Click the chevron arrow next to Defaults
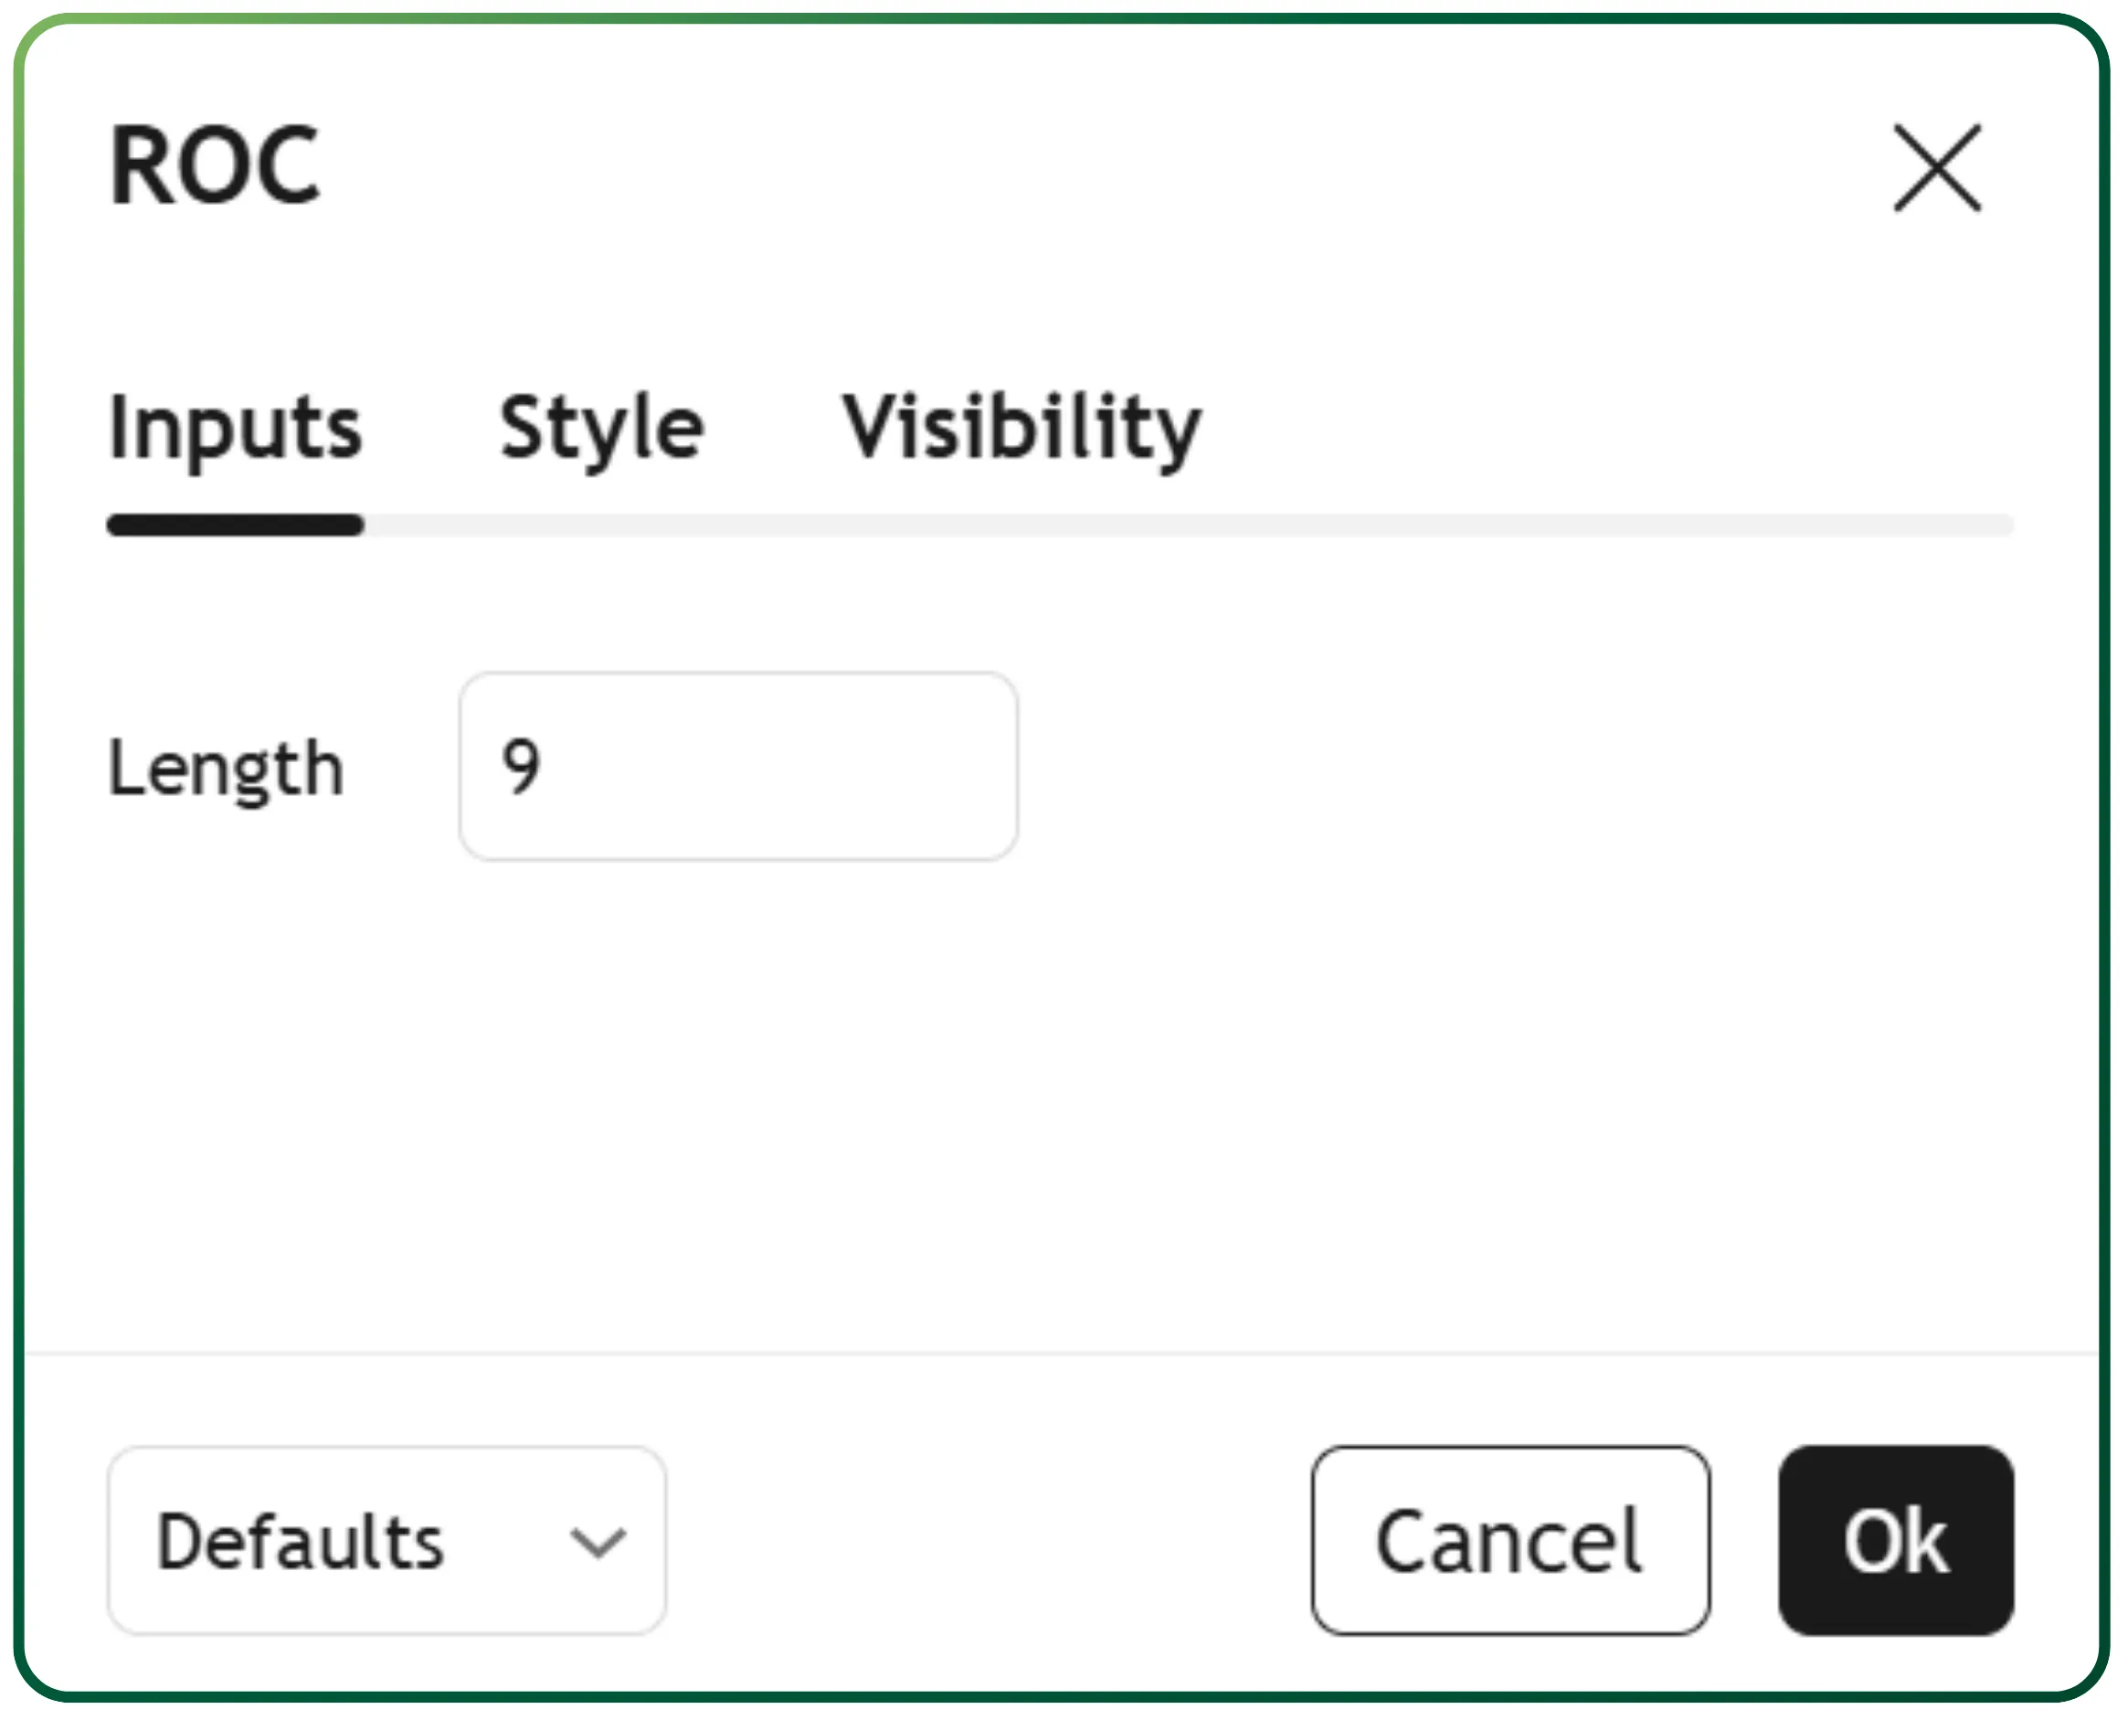The height and width of the screenshot is (1720, 2128). tap(598, 1543)
